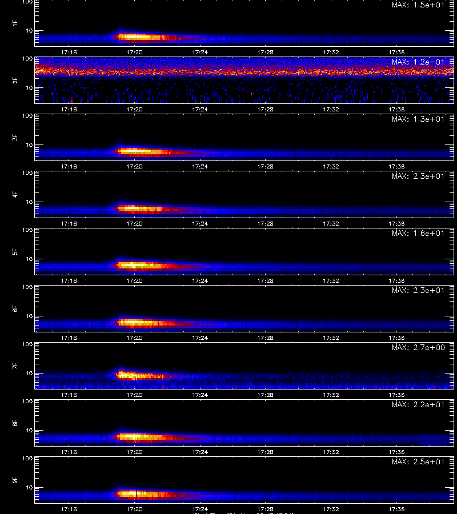
Task: Select the 4F panel 'MAX: 2.3e+01' readout
Action: coord(418,176)
